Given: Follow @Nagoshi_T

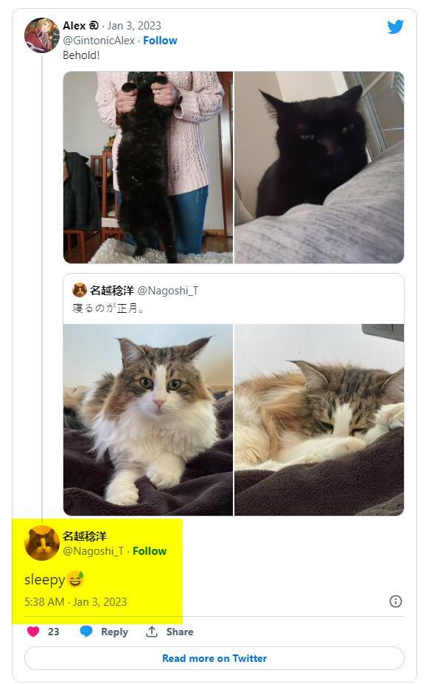Looking at the screenshot, I should pos(150,551).
